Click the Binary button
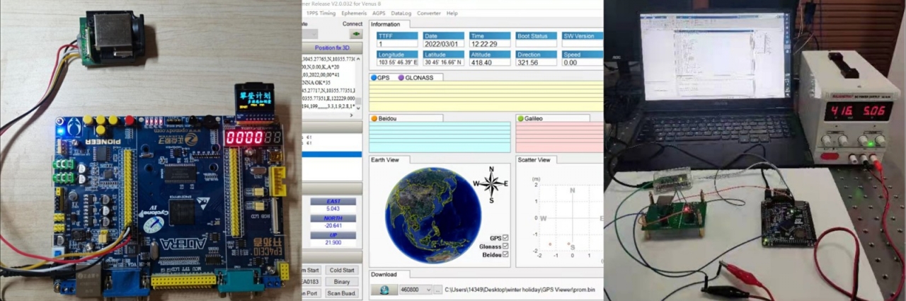The width and height of the screenshot is (906, 301). (342, 281)
